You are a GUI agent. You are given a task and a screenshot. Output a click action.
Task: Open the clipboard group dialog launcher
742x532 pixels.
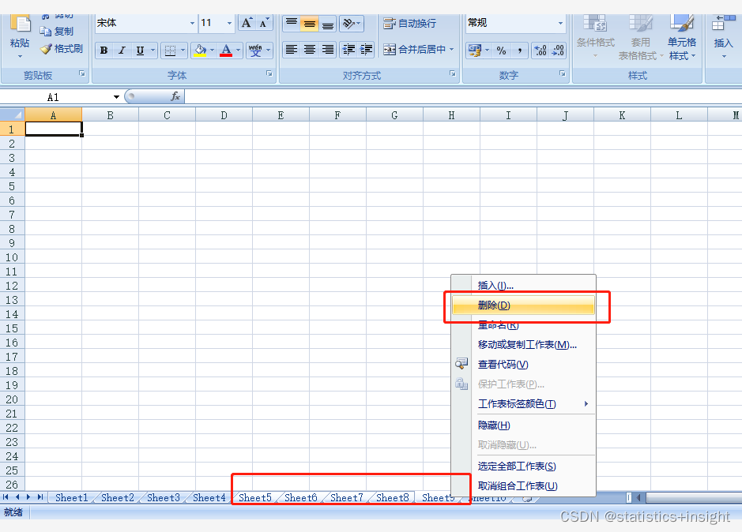pos(82,73)
